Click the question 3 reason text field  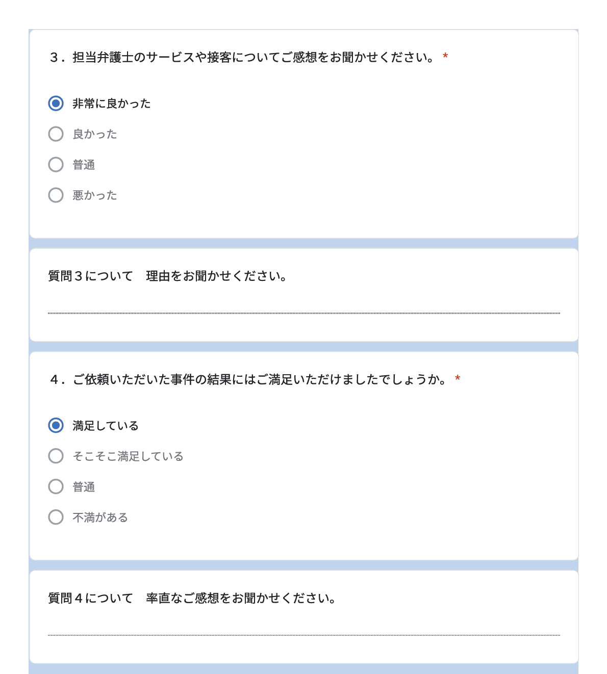[303, 306]
